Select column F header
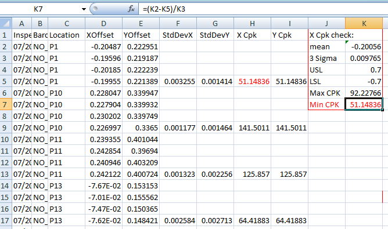Image resolution: width=388 pixels, height=229 pixels. click(178, 23)
